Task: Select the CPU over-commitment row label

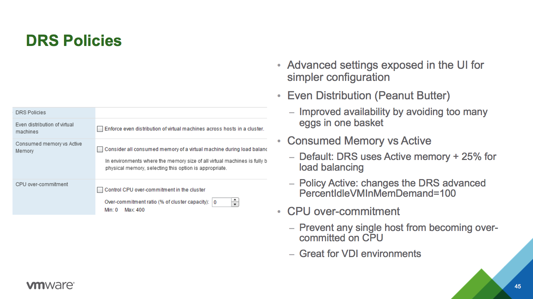Action: tap(42, 184)
